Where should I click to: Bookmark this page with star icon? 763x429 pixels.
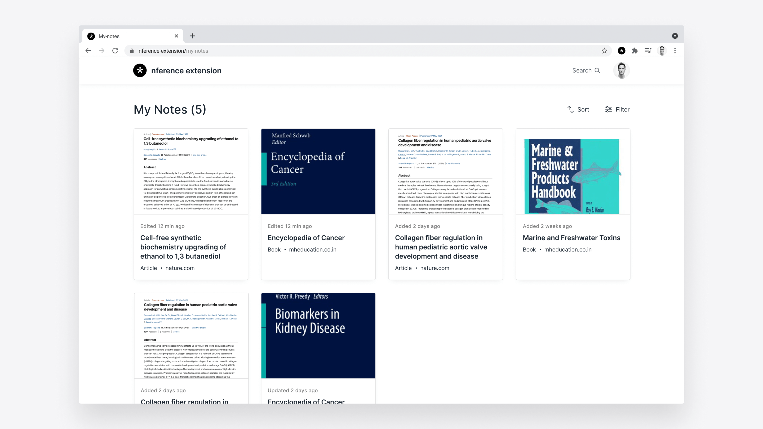coord(604,51)
